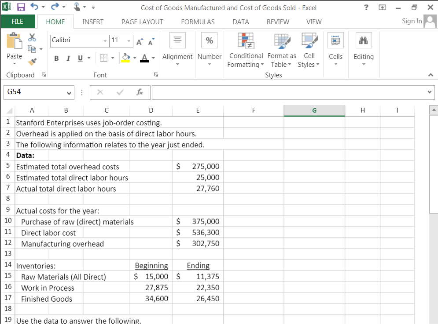Select column A header
The image size is (438, 325).
(32, 110)
